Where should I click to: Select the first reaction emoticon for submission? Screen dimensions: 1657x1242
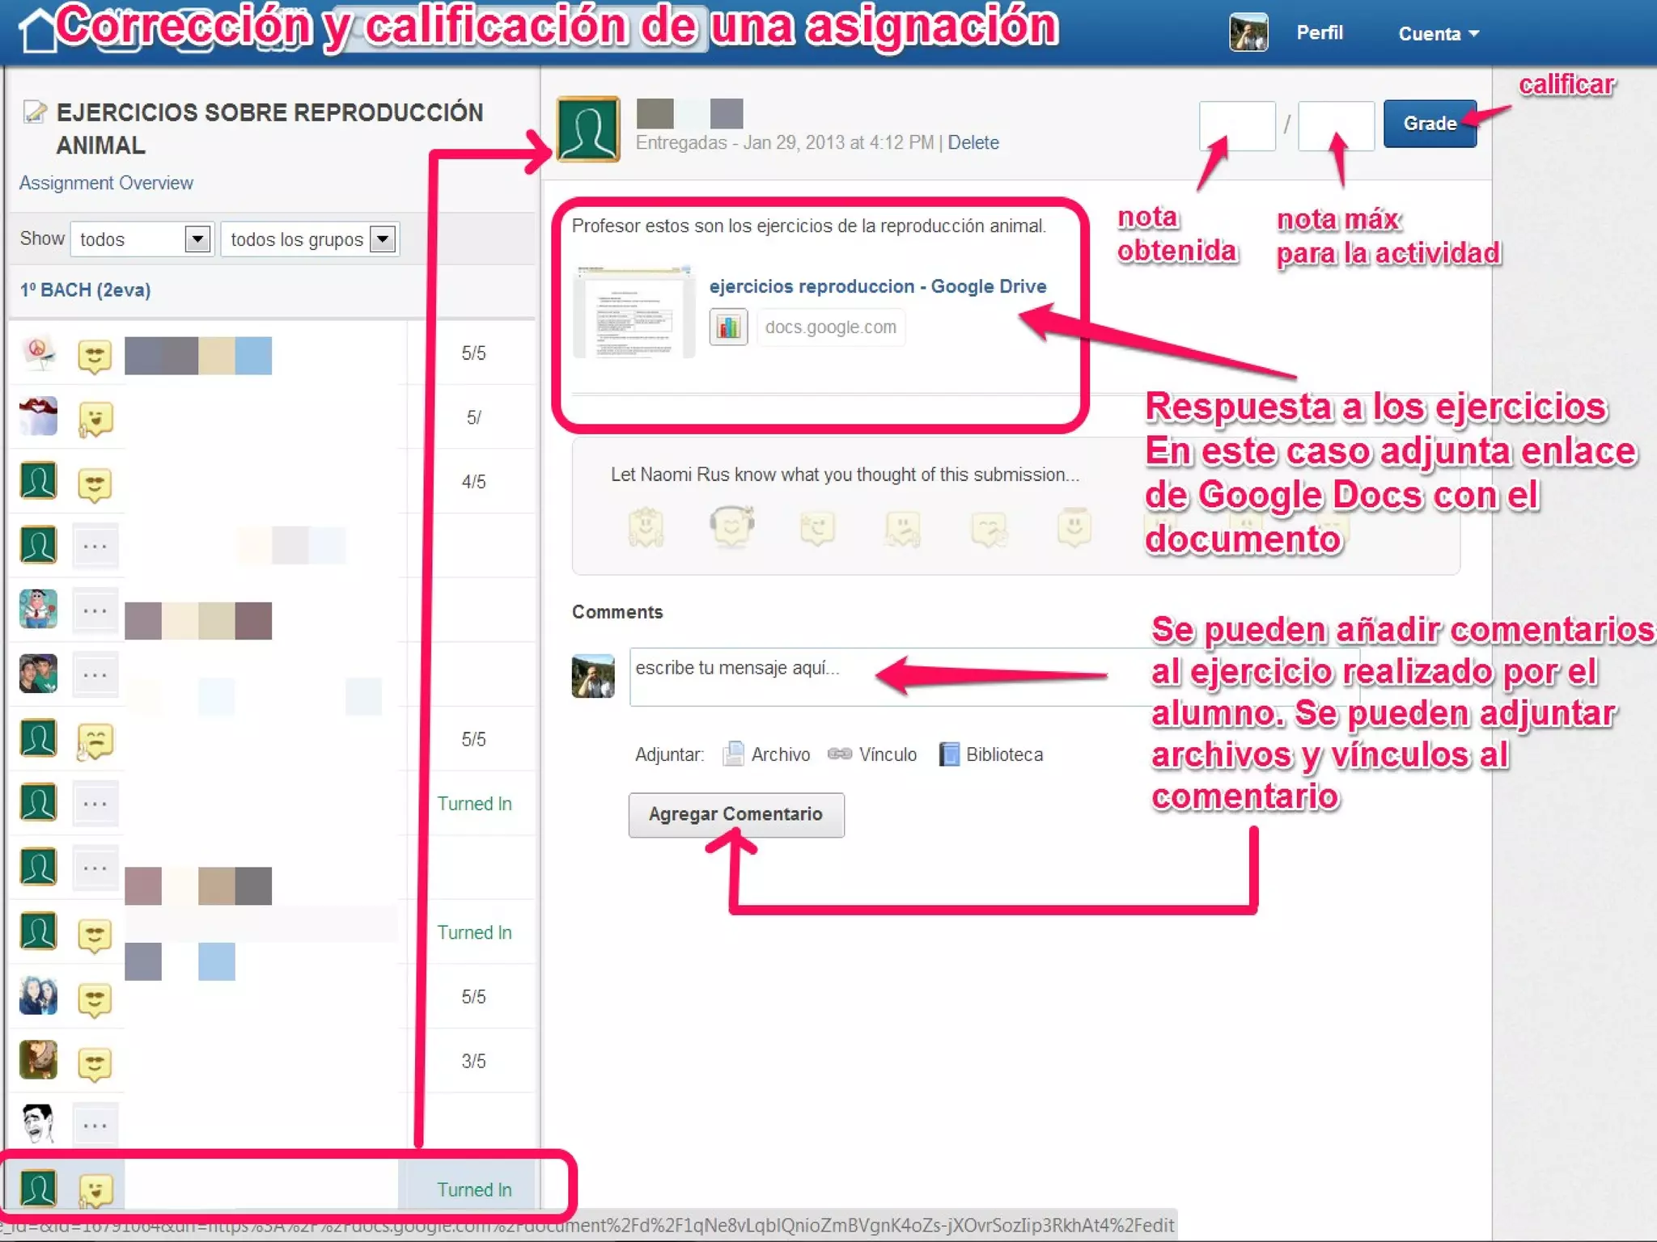tap(646, 527)
